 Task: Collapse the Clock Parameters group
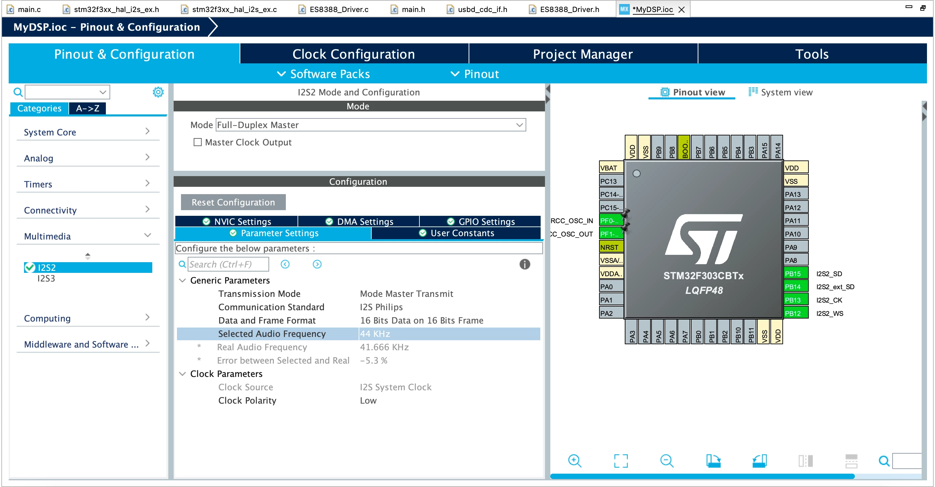183,374
